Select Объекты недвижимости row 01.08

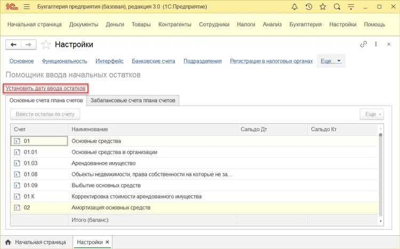(194, 174)
